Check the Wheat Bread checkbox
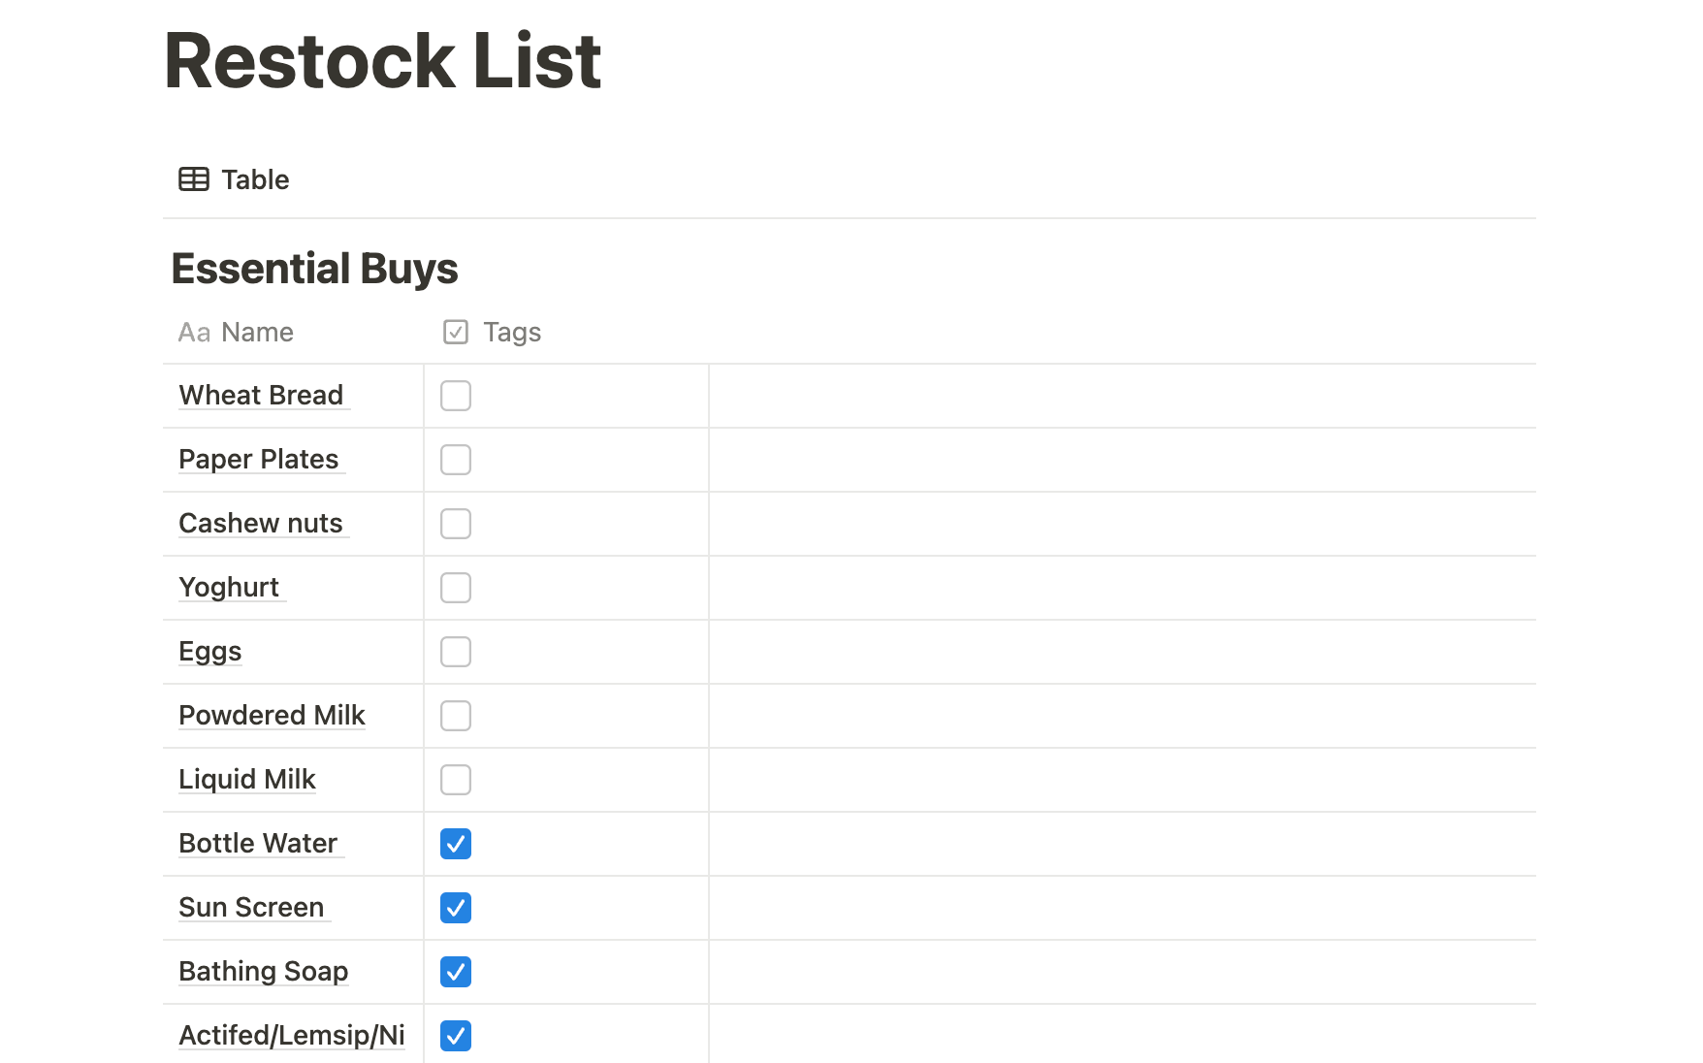Screen dimensions: 1703x1063 coord(456,396)
